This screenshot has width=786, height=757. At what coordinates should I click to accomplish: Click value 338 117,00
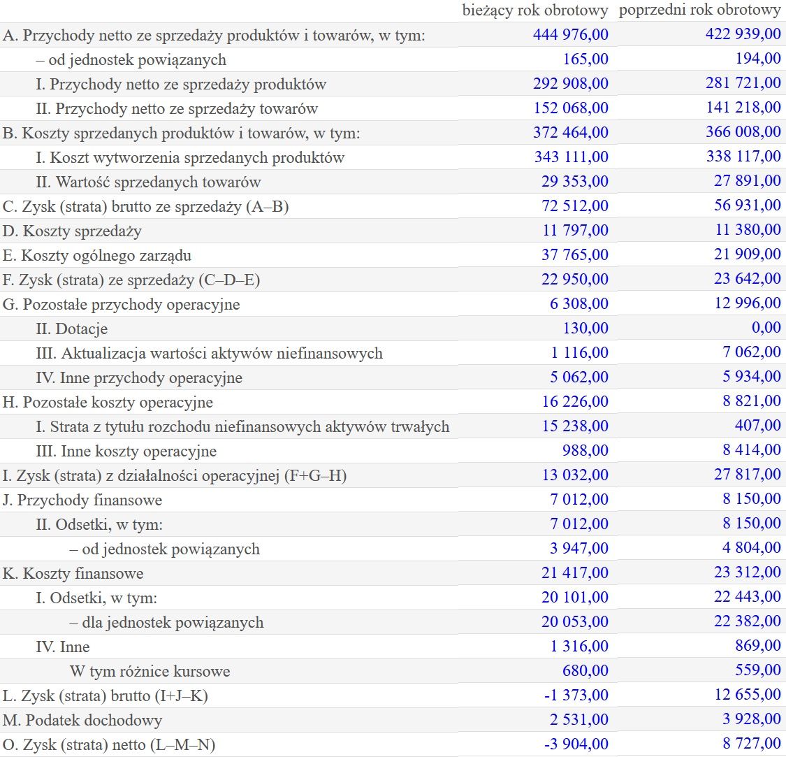click(743, 157)
